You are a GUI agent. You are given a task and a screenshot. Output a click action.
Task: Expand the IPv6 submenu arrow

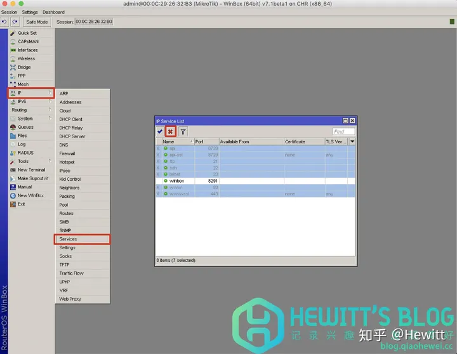click(50, 101)
